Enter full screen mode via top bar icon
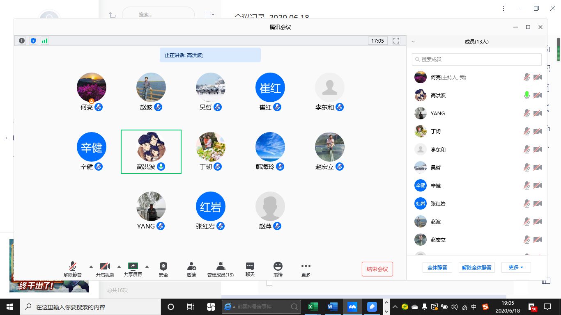Image resolution: width=561 pixels, height=315 pixels. (396, 41)
